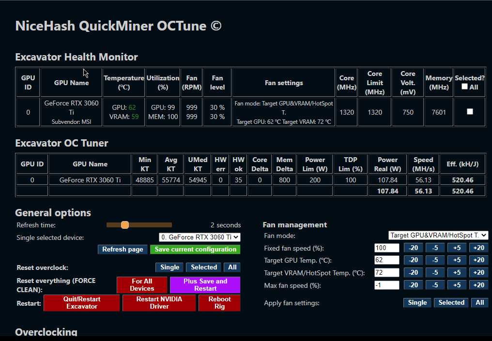This screenshot has width=492, height=341.
Task: Increase Fixed fan speed by 5
Action: point(457,248)
